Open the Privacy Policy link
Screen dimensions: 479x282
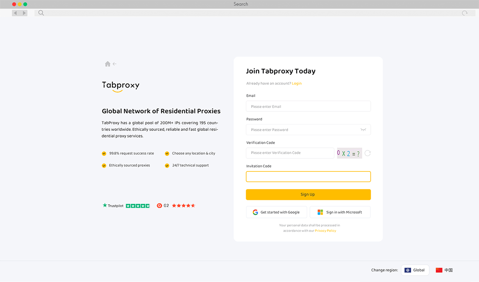click(325, 231)
